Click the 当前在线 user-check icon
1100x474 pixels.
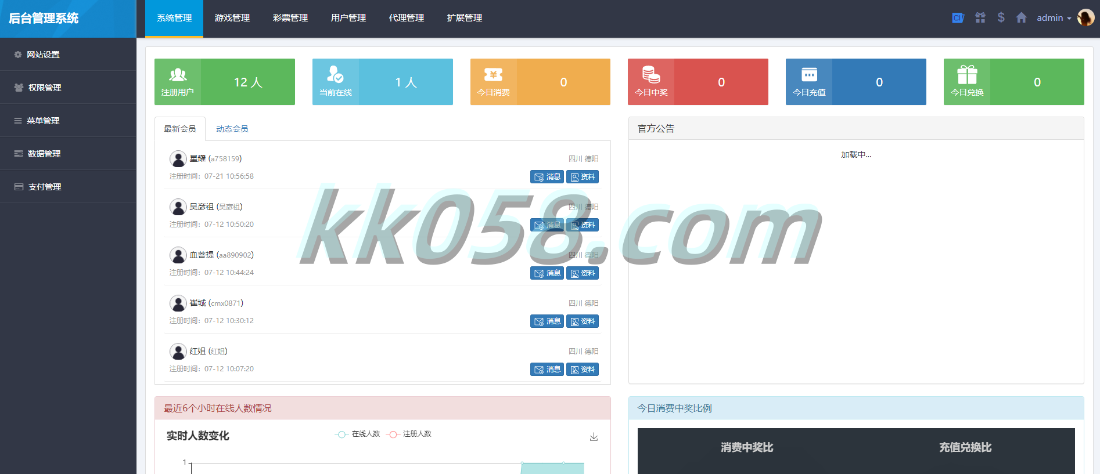(335, 74)
